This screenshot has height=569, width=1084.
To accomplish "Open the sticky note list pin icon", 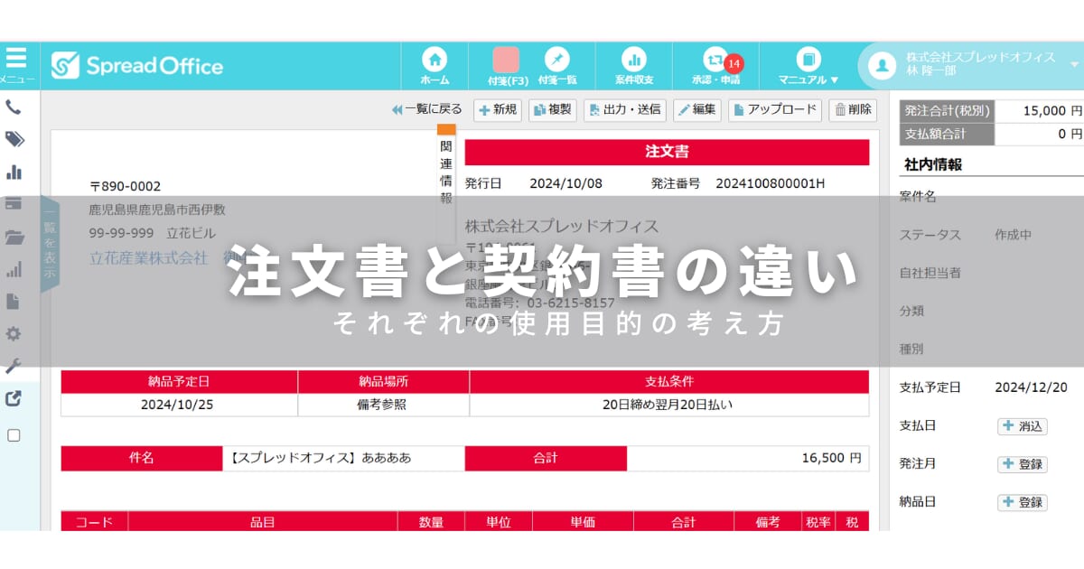I will (557, 60).
